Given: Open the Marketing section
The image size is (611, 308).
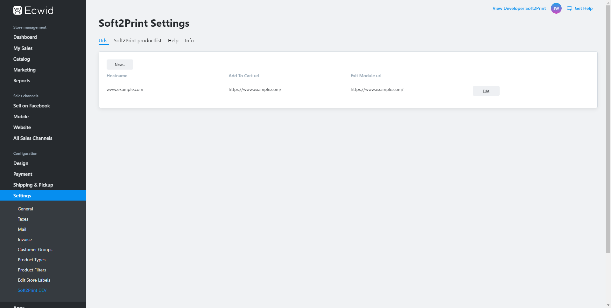Looking at the screenshot, I should [x=25, y=70].
